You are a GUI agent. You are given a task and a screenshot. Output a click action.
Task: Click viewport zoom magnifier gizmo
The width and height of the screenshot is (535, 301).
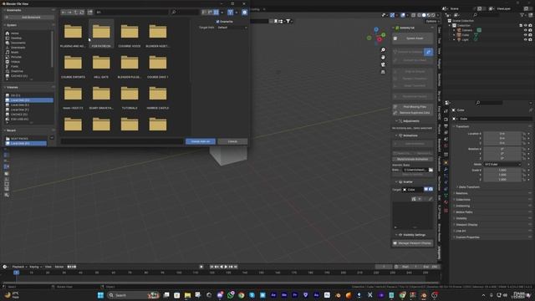[383, 50]
